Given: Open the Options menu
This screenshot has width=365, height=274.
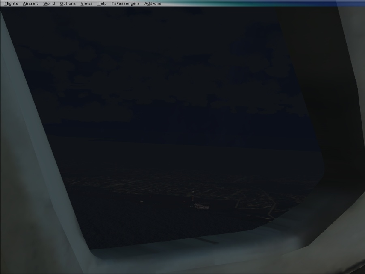Looking at the screenshot, I should coord(67,3).
